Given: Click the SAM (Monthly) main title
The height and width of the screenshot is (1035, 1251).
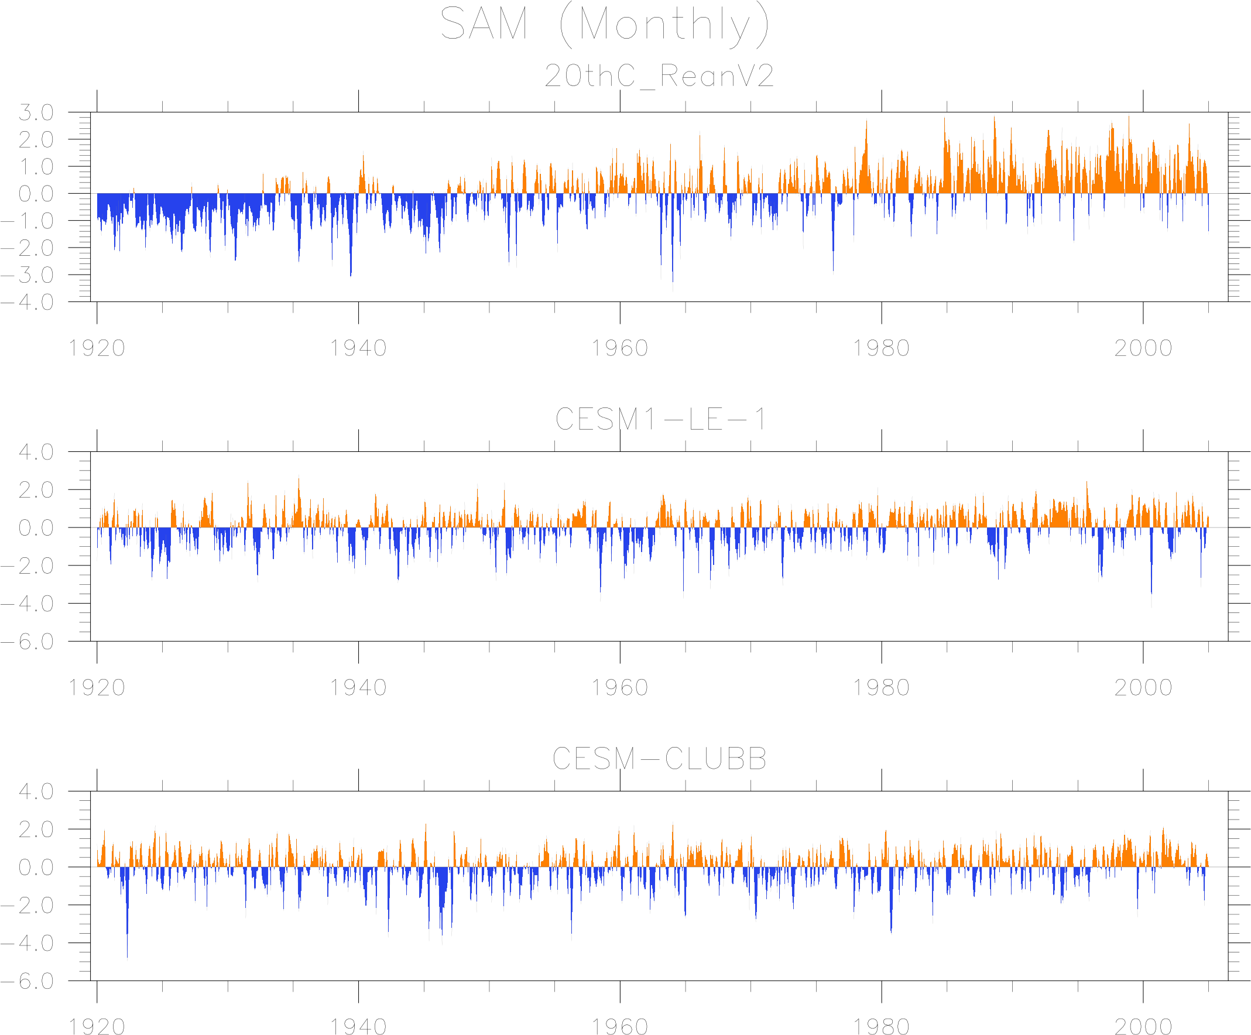Looking at the screenshot, I should point(604,25).
